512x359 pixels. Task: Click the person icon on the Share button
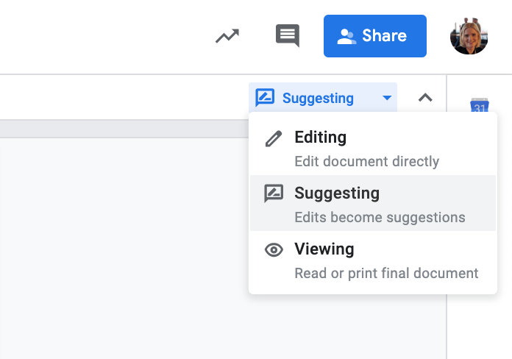[346, 36]
